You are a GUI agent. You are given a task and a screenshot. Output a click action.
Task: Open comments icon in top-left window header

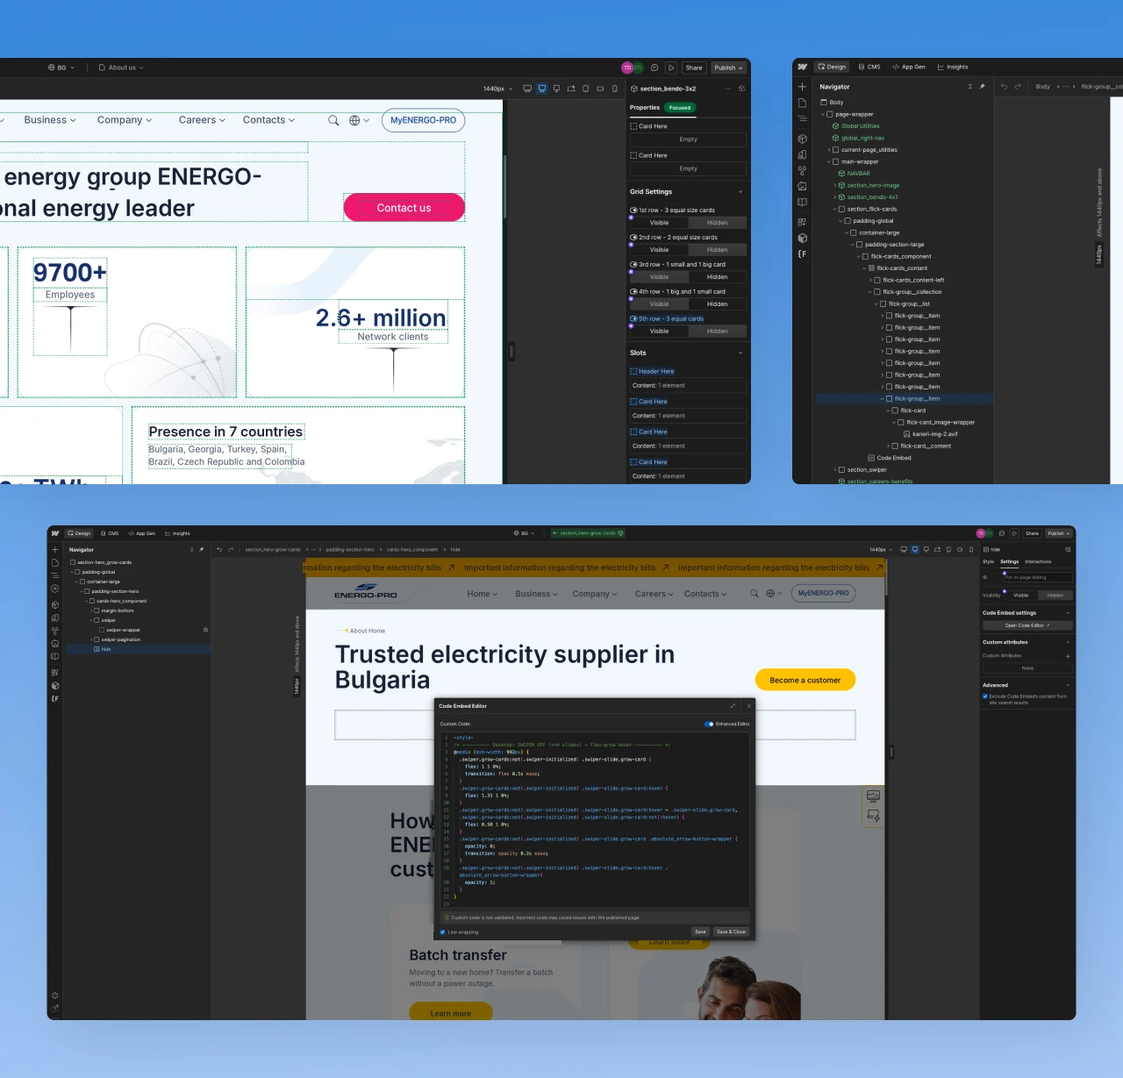coord(654,68)
